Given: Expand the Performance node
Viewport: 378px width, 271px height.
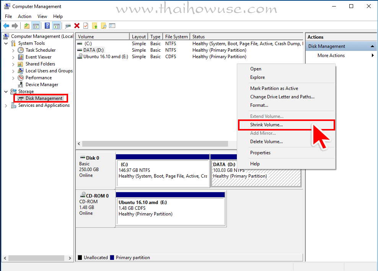Looking at the screenshot, I should pyautogui.click(x=13, y=78).
